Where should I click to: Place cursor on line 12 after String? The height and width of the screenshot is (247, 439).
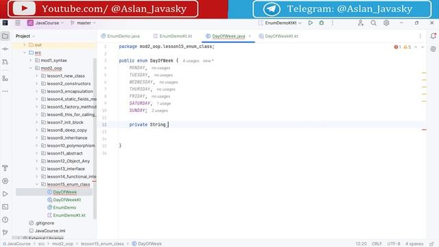tap(167, 125)
